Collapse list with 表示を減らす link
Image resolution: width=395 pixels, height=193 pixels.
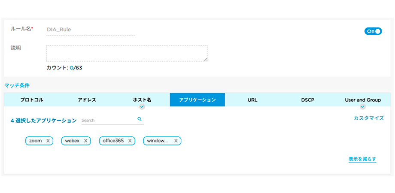[362, 159]
